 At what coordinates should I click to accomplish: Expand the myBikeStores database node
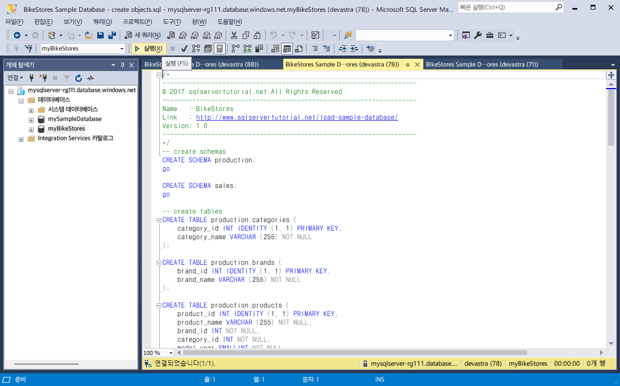(31, 130)
